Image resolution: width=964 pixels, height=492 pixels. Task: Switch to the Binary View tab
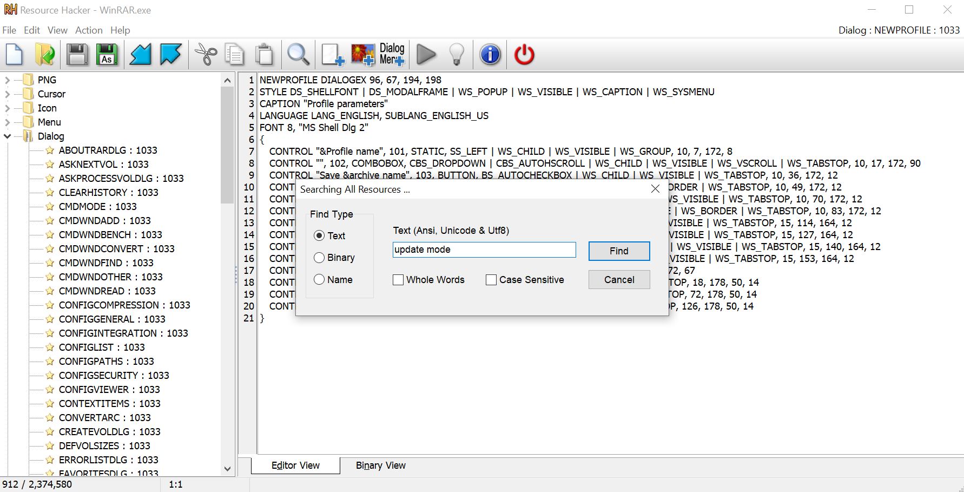(x=380, y=465)
